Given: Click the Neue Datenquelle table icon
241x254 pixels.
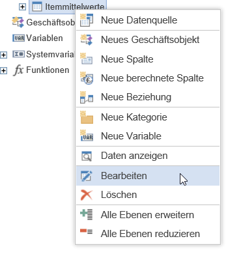Looking at the screenshot, I should point(87,20).
